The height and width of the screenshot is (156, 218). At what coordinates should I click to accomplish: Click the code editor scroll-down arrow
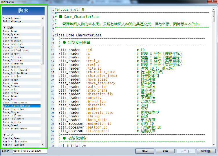click(x=214, y=145)
